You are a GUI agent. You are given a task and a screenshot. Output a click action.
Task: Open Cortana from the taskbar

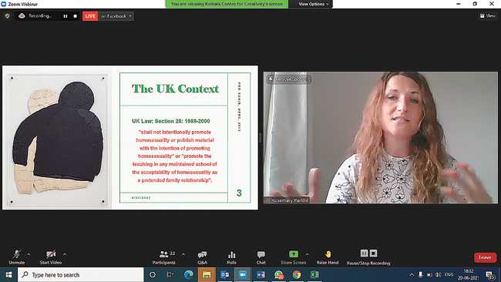(x=153, y=274)
